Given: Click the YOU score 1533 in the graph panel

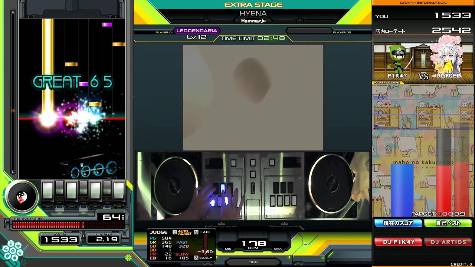Looking at the screenshot, I should (453, 16).
